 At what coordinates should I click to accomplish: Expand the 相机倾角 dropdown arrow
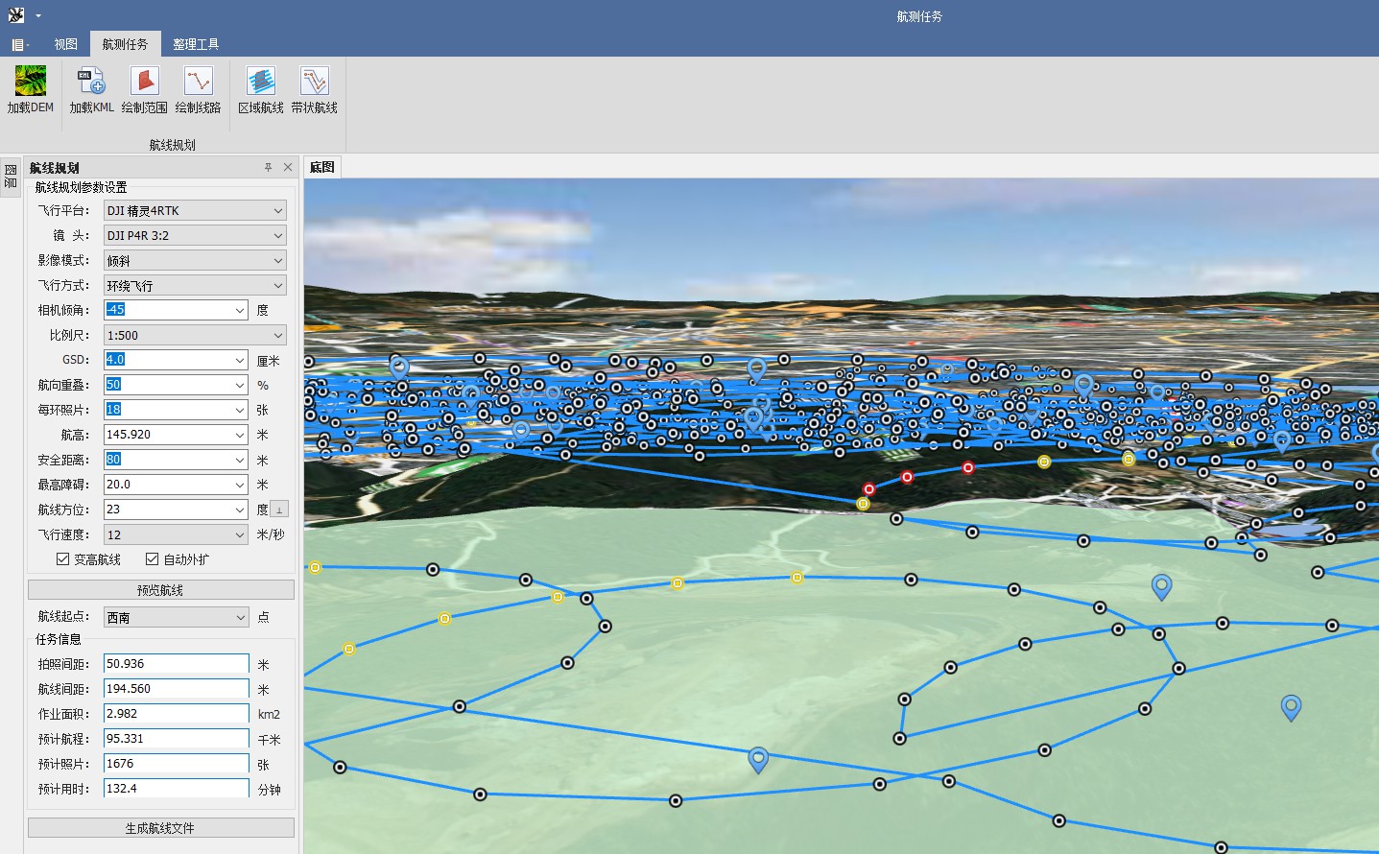coord(240,310)
